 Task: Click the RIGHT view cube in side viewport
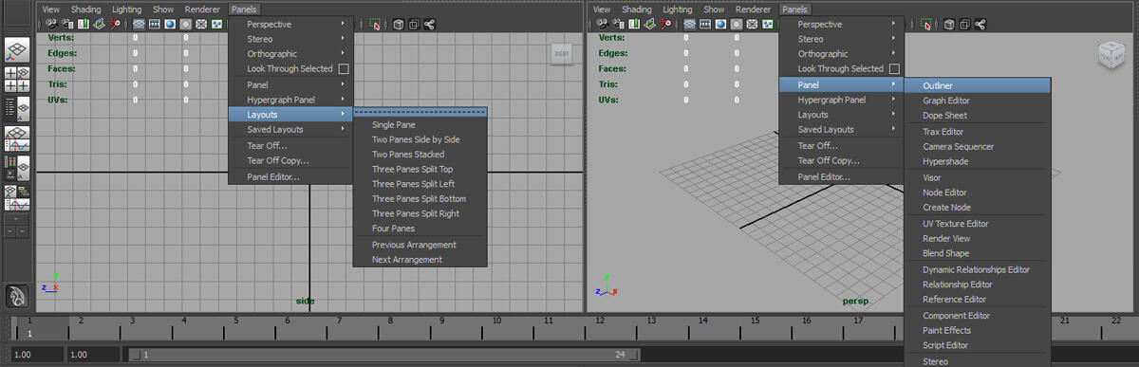click(x=562, y=54)
